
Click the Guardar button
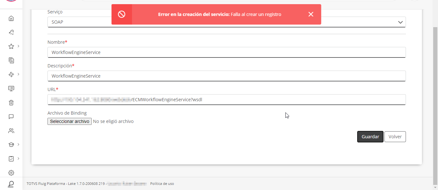point(370,137)
